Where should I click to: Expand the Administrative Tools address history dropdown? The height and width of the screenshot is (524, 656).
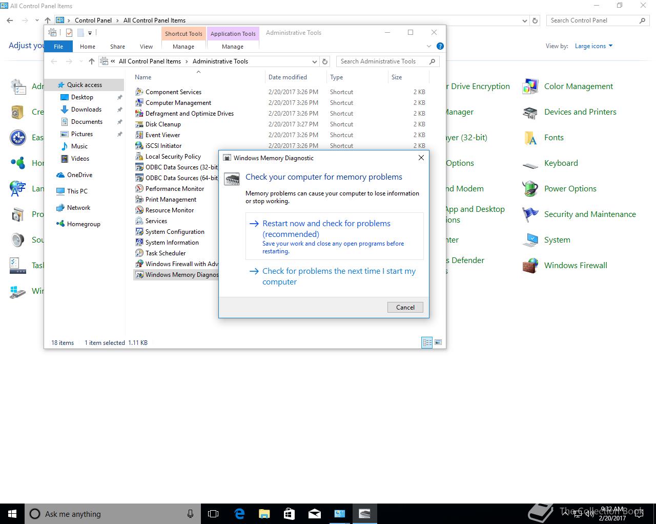pyautogui.click(x=314, y=61)
